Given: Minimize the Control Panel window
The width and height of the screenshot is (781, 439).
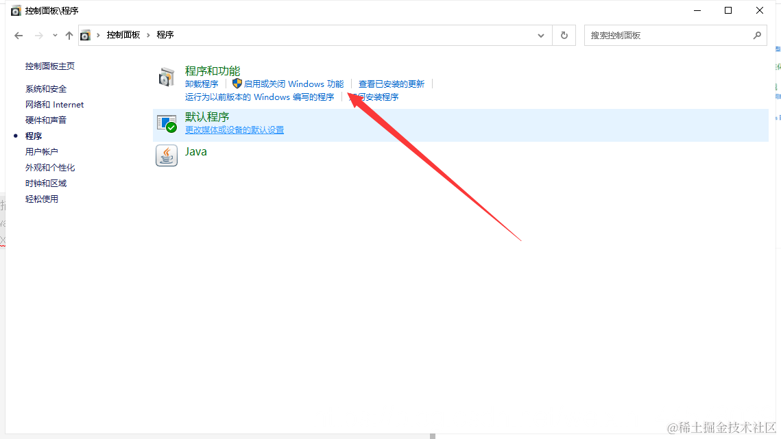Looking at the screenshot, I should (x=697, y=10).
